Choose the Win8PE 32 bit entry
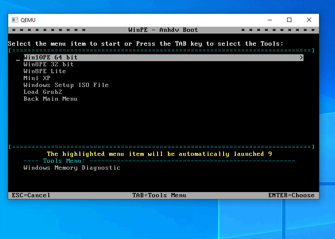The height and width of the screenshot is (239, 335). point(48,65)
